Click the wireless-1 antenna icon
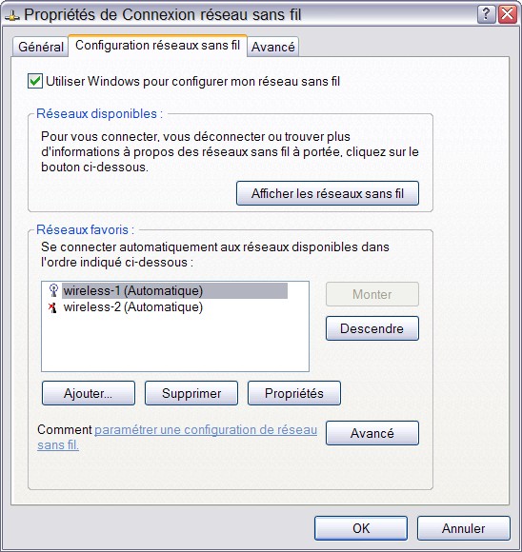Image resolution: width=522 pixels, height=552 pixels. click(53, 290)
